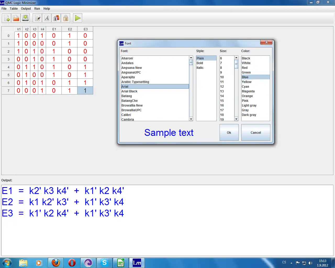Image resolution: width=335 pixels, height=268 pixels.
Task: Save using the green arrow drive icon
Action: (25, 18)
